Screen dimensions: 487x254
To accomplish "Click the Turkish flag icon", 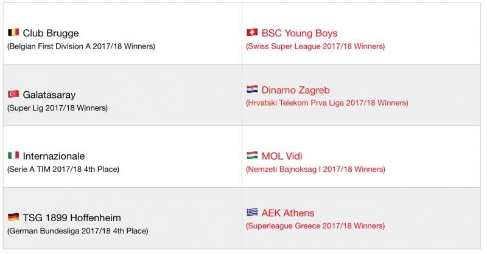I will 13,94.
